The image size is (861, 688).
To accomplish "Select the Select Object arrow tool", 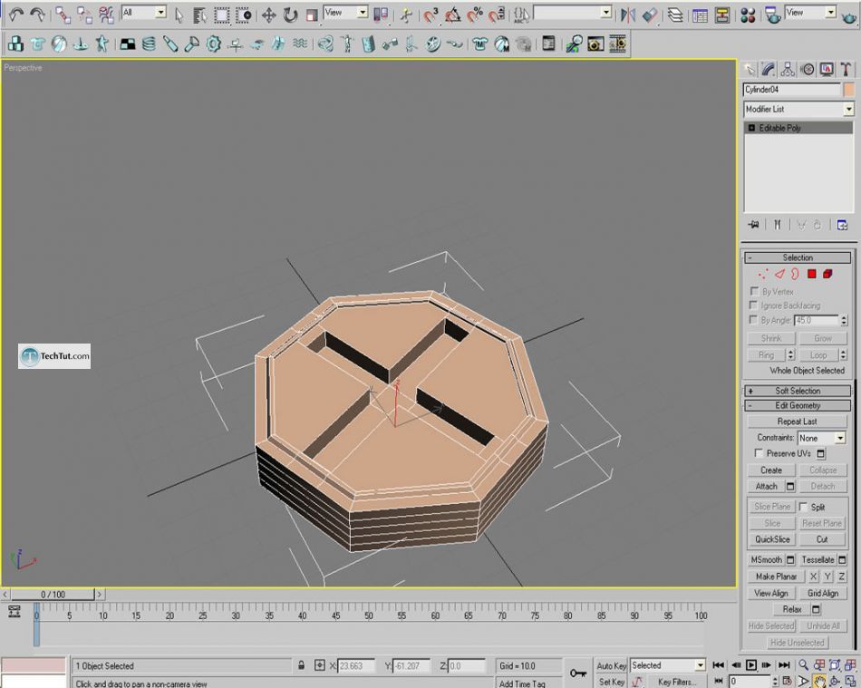I will [x=179, y=15].
